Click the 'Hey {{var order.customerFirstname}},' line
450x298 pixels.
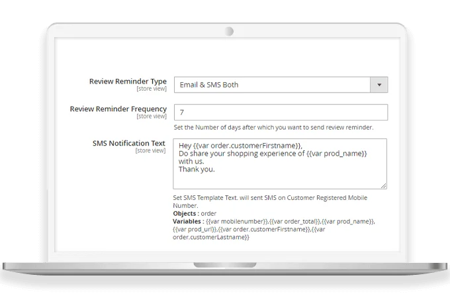[240, 146]
